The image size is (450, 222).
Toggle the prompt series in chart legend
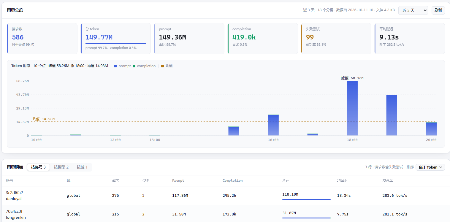coord(122,66)
